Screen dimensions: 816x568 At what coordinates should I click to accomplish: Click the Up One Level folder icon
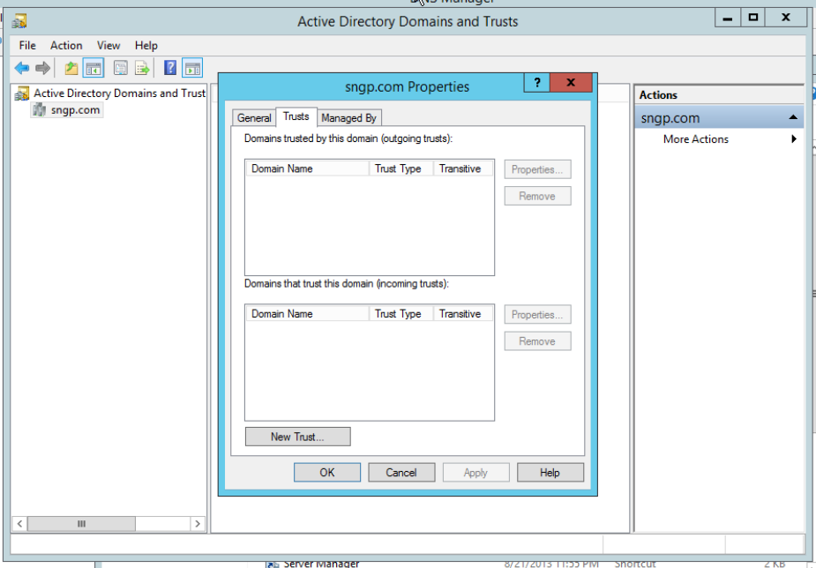(71, 68)
